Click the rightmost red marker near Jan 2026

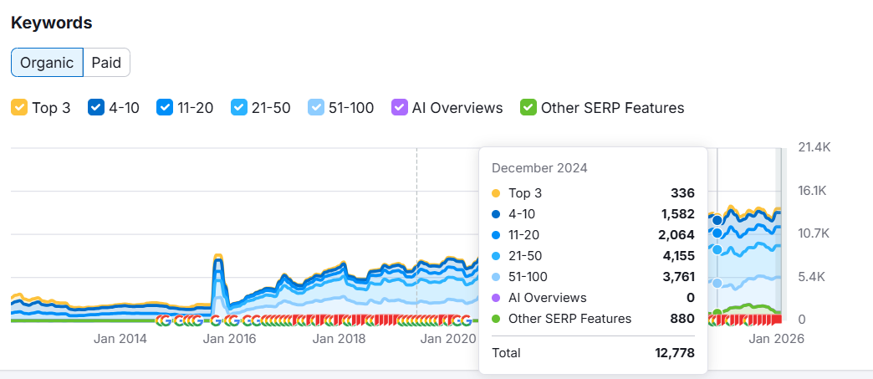(x=776, y=320)
